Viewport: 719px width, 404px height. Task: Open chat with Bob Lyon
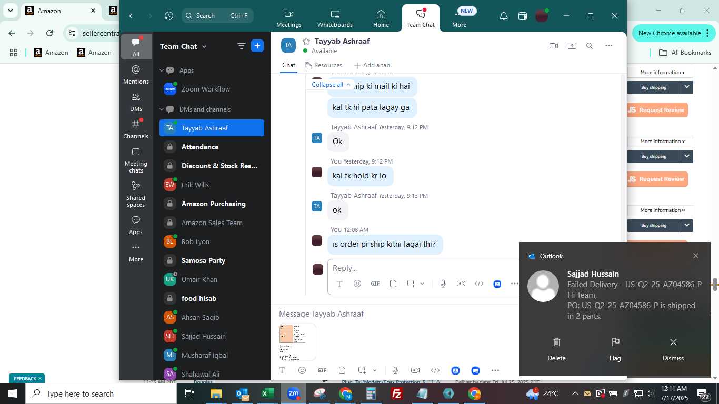point(212,241)
